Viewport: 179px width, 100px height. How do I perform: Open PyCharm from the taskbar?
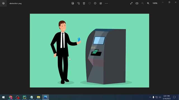point(25,97)
